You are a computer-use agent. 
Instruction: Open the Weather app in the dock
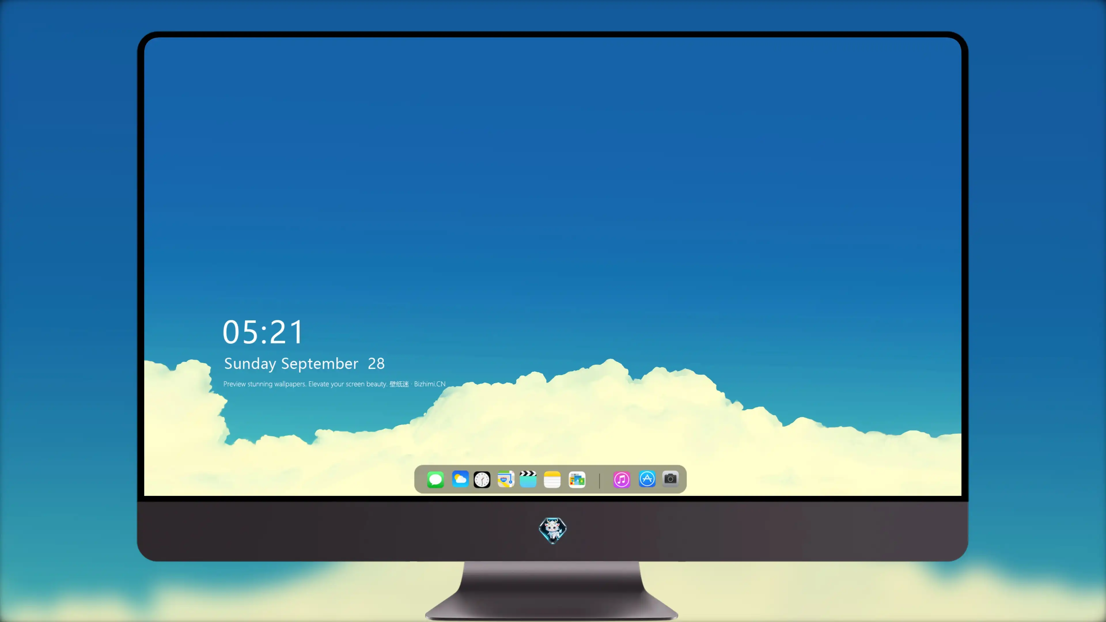[x=460, y=479]
